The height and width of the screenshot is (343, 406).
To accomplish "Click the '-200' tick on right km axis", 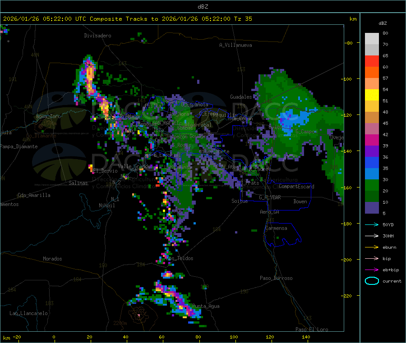I will coord(346,260).
